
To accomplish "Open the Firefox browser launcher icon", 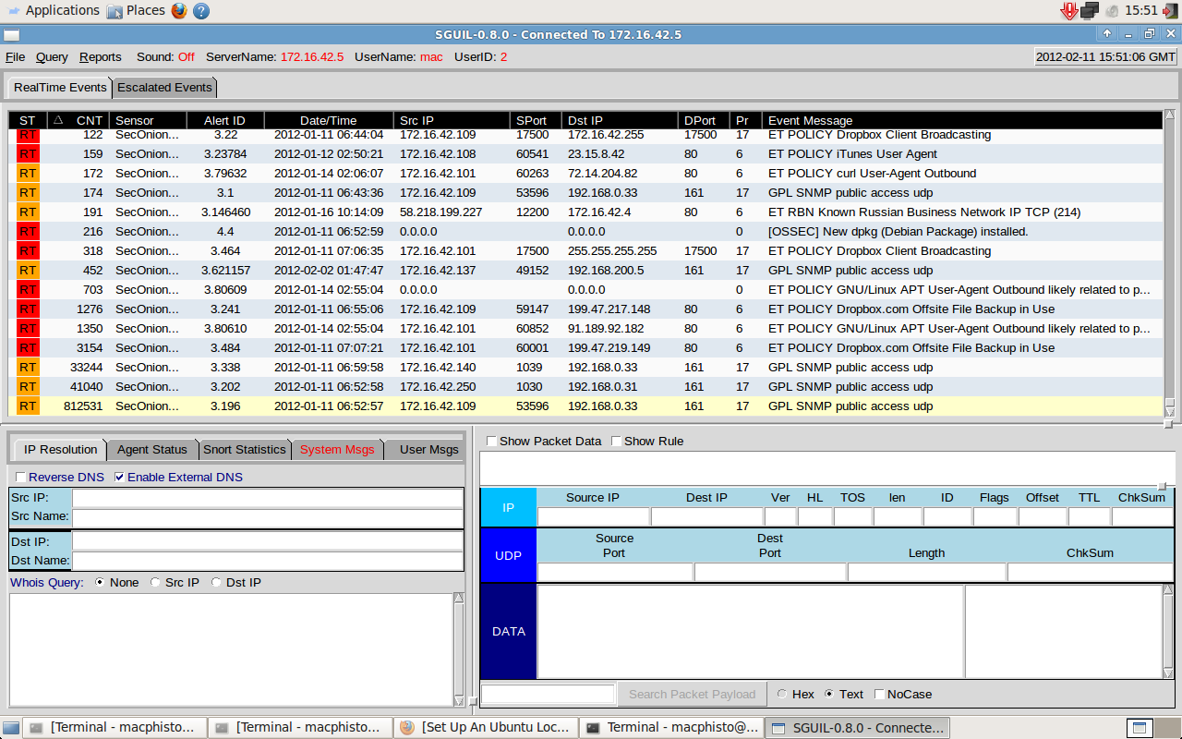I will coord(178,11).
